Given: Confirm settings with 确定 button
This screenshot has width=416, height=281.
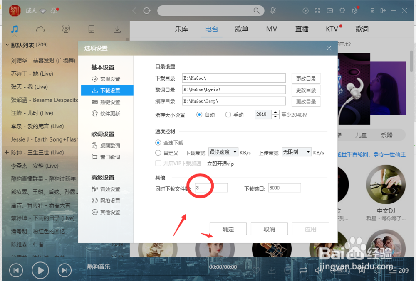Looking at the screenshot, I should click(228, 229).
